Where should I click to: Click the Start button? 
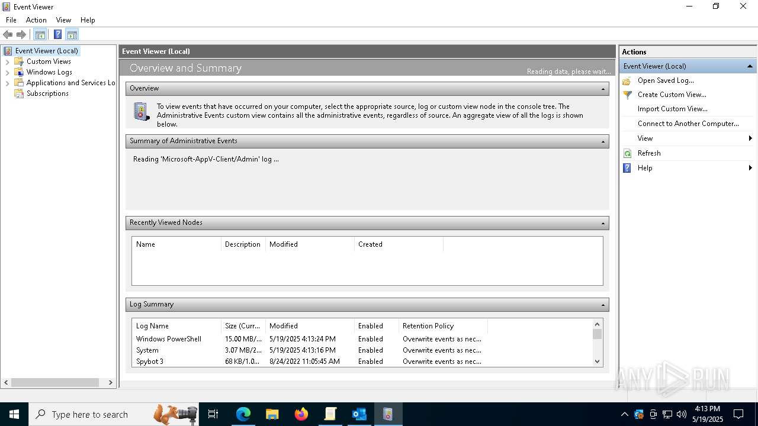(x=14, y=414)
